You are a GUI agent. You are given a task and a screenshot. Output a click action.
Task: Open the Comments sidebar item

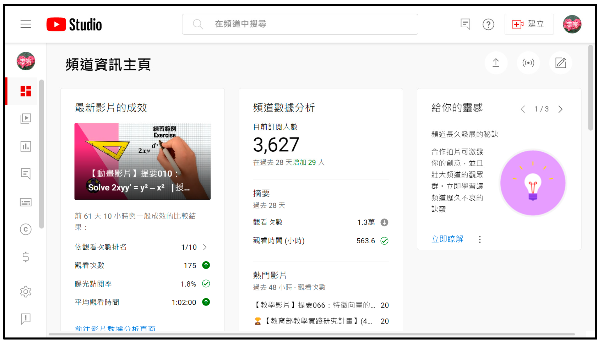[26, 174]
